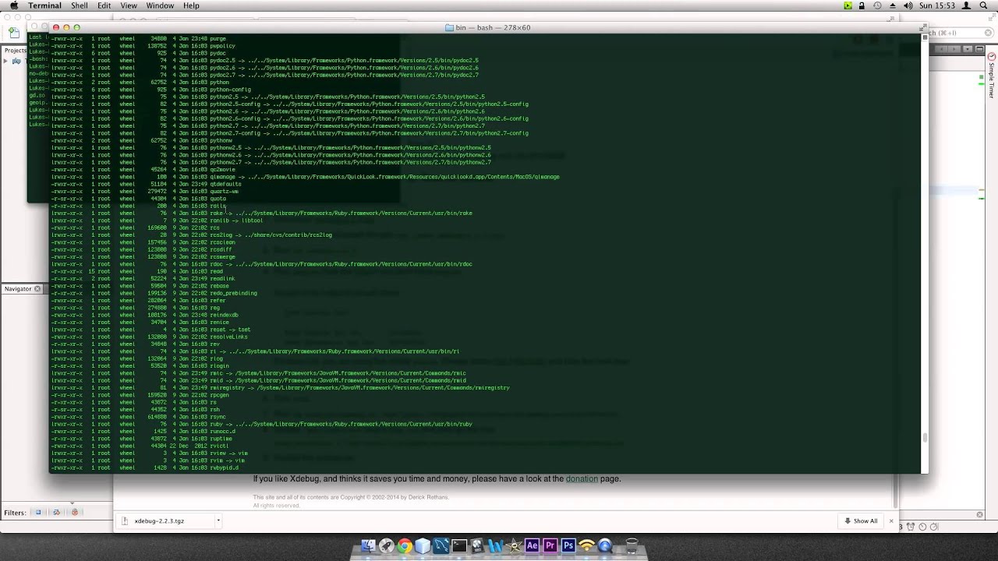Launch Photoshop from the Dock
Viewport: 998px width, 561px height.
[x=568, y=545]
